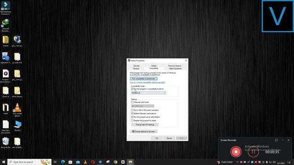Viewport: 294px width, 165px height.
Task: Close the steam Properties dialog
Action: pos(186,60)
